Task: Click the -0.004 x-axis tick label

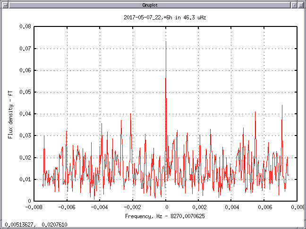Action: (100, 207)
